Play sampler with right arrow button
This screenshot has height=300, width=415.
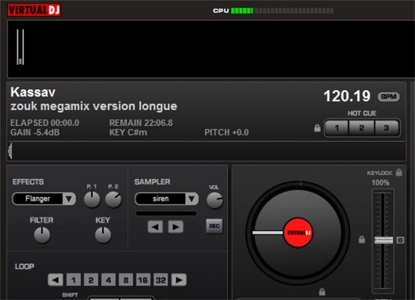pyautogui.click(x=176, y=227)
